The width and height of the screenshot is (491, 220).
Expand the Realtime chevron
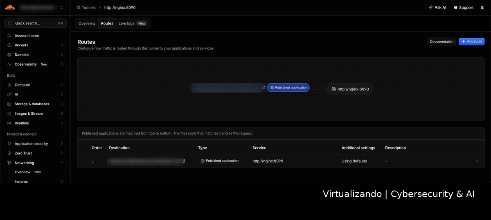coord(62,123)
